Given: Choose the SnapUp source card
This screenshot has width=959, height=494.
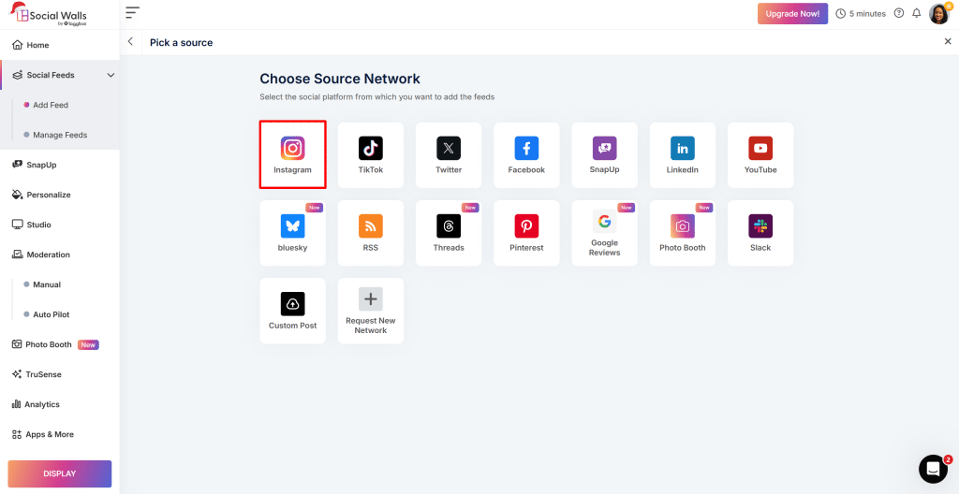Looking at the screenshot, I should point(604,155).
